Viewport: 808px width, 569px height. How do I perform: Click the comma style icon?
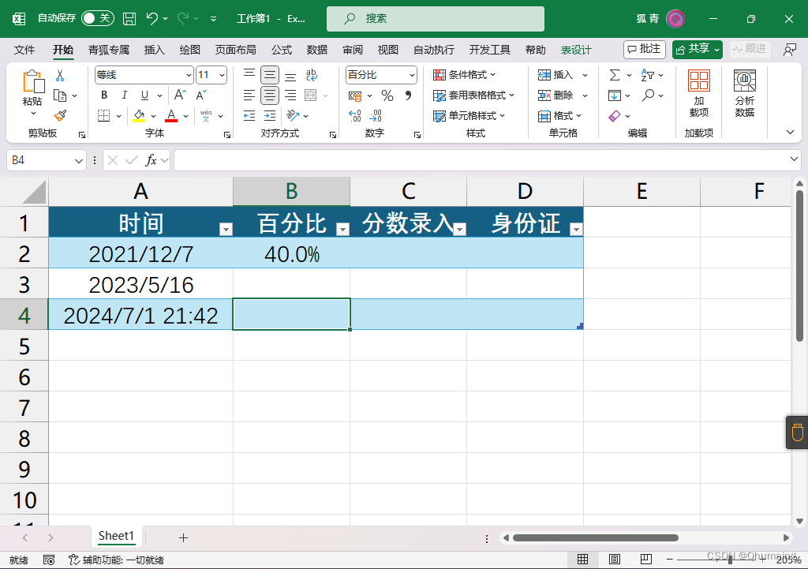click(410, 95)
